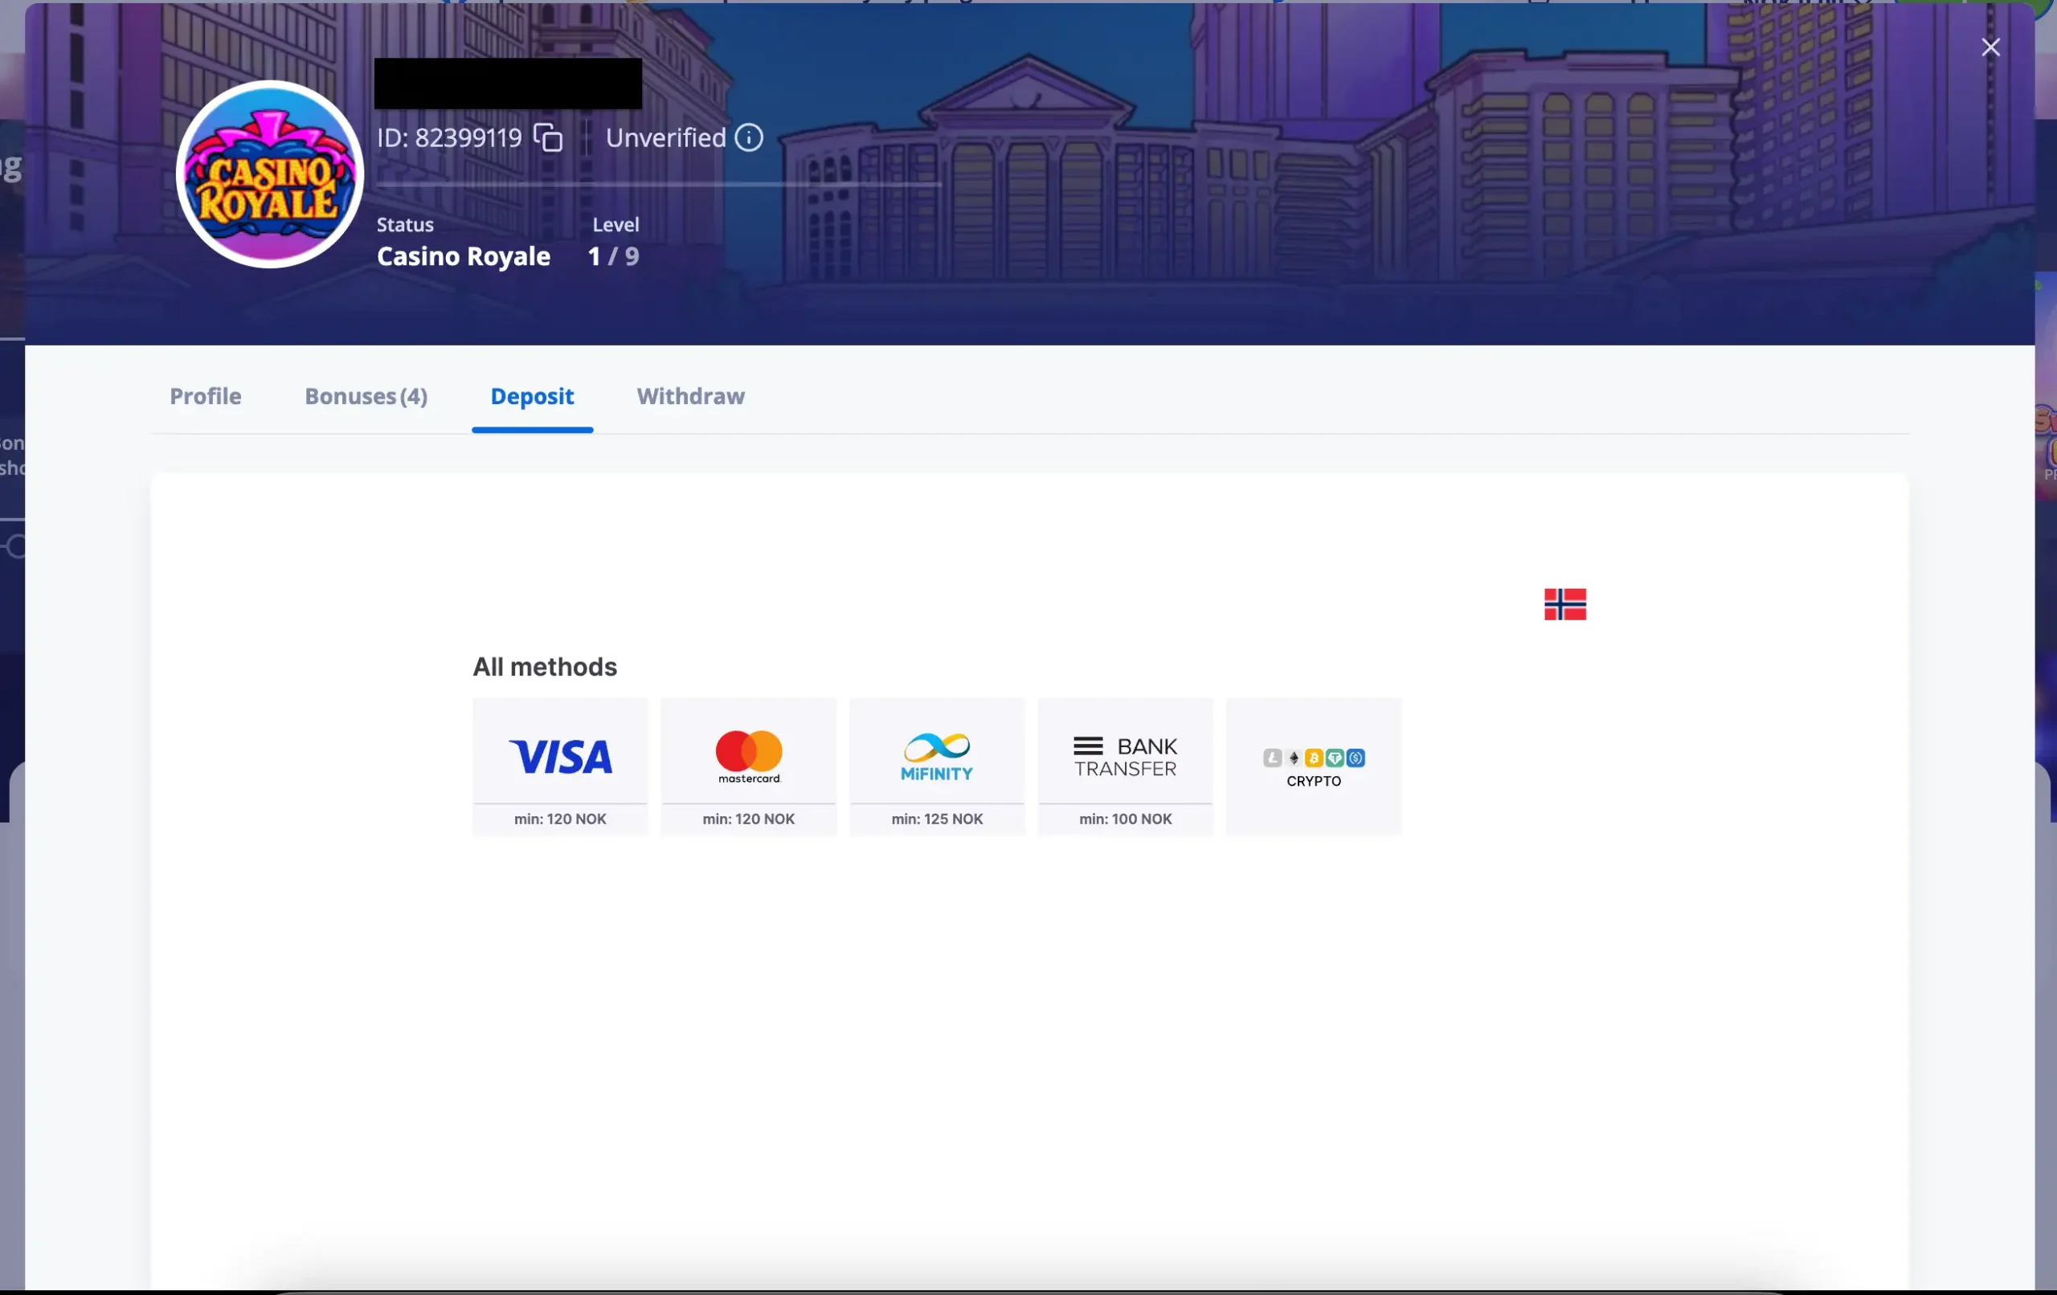Click the level progress bar
Viewport: 2057px width, 1295px height.
659,184
